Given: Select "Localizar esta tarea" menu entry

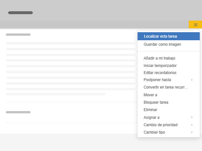Looking at the screenshot, I should (160, 36).
